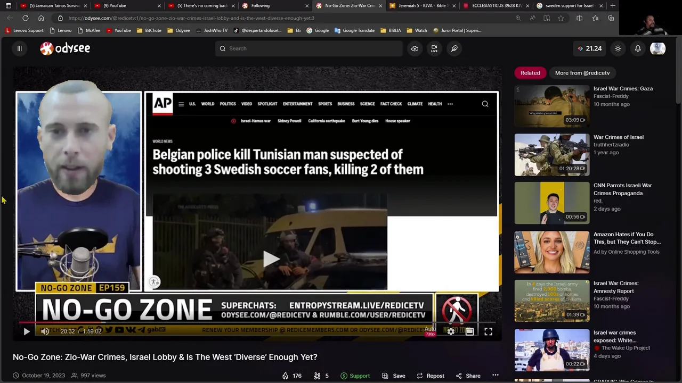The image size is (682, 383).
Task: Switch to sweden support for Israel tab
Action: 569,6
